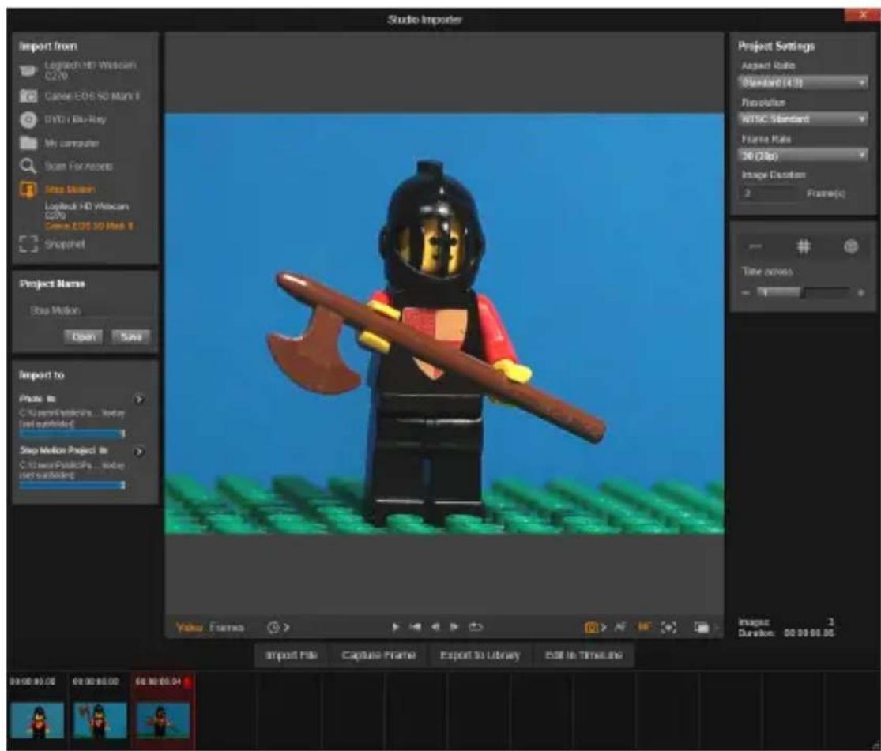881x751 pixels.
Task: Select the first captured frame thumbnail
Action: 37,720
